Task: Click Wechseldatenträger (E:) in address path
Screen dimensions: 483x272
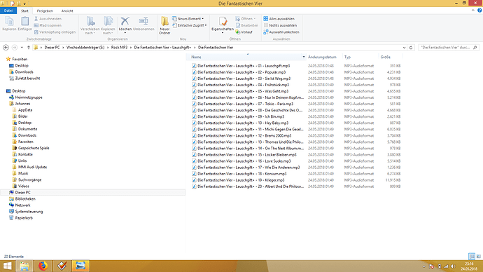Action: tap(85, 48)
